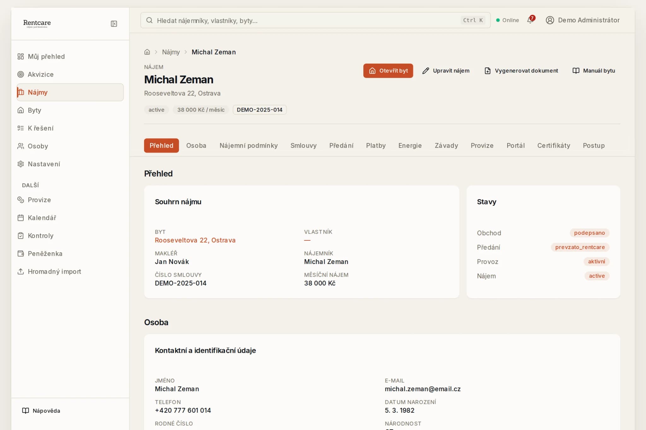This screenshot has height=430, width=646.
Task: Click the Nájmy sidebar icon
Action: [21, 92]
